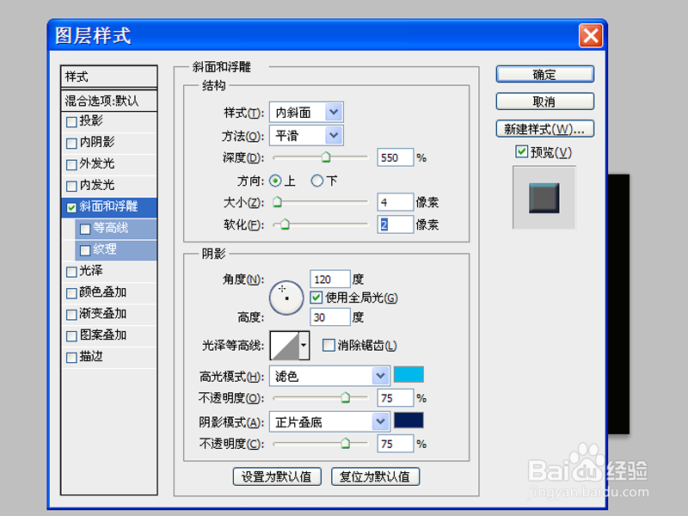Image resolution: width=688 pixels, height=516 pixels.
Task: Enable the 图案叠加 checkbox
Action: (71, 336)
